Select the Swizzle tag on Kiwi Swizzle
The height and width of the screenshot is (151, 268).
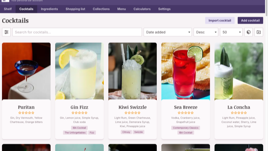[x=138, y=132]
